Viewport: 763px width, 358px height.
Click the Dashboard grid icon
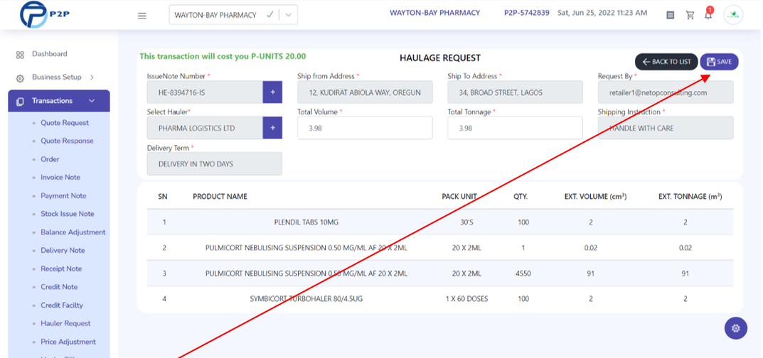[x=20, y=55]
